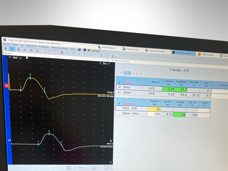Viewport: 228px width, 171px height.
Task: Click the Paciente nuevo button
Action: (x=107, y=48)
